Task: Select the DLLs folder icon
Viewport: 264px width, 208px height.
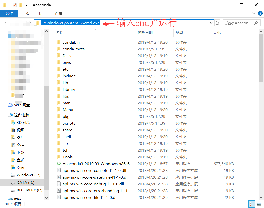Action: [59, 56]
